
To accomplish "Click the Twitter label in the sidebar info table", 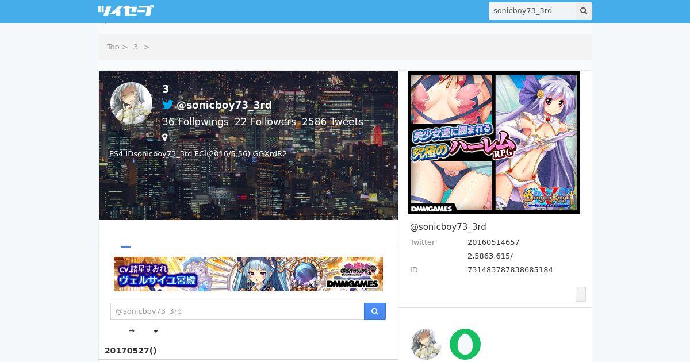I will 423,242.
